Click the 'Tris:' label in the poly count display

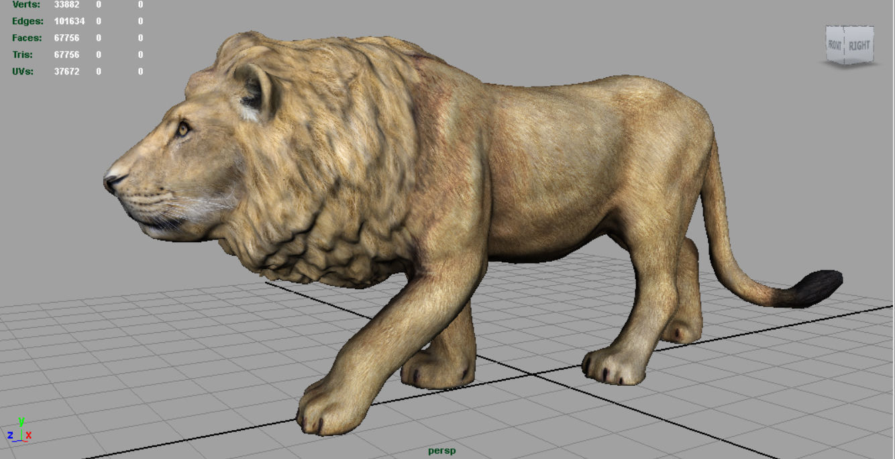tap(23, 55)
